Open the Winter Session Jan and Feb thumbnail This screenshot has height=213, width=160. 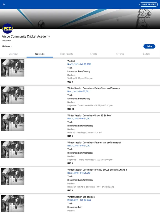click(x=12, y=204)
